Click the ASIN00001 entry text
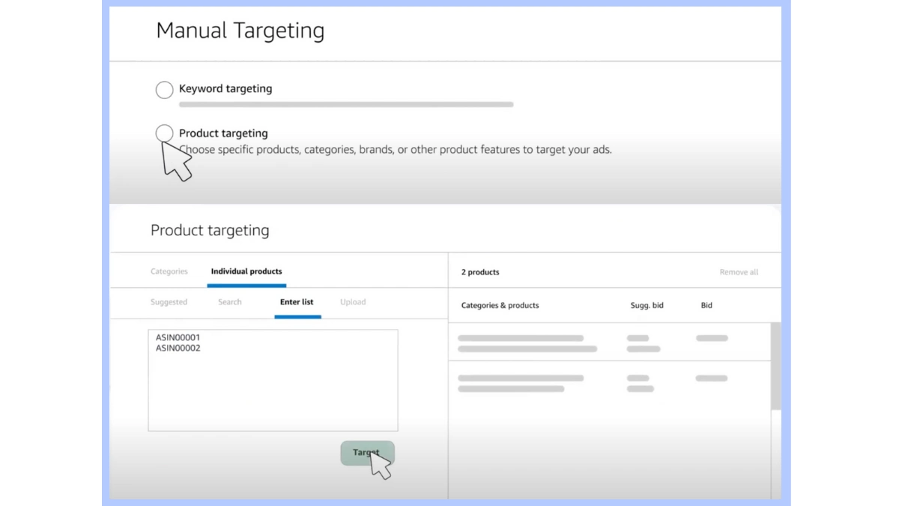899x506 pixels. (178, 337)
